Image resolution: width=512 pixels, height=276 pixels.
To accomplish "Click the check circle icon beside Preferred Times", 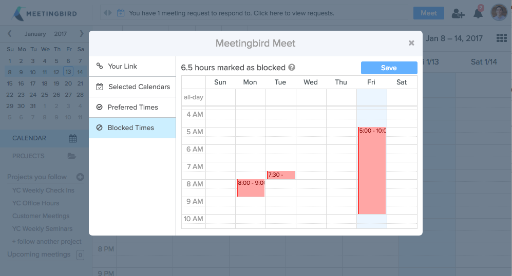I will [x=100, y=107].
